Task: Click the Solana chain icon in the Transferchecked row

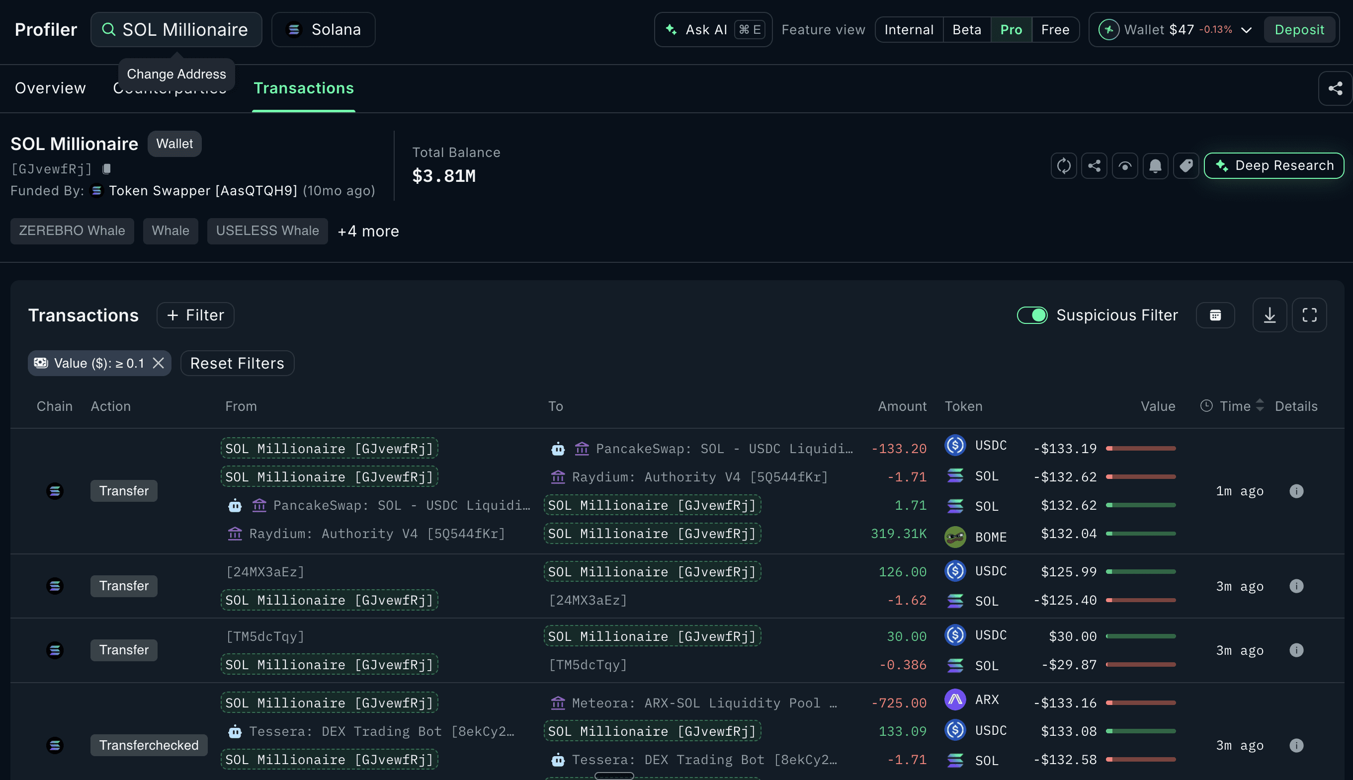Action: pos(55,745)
